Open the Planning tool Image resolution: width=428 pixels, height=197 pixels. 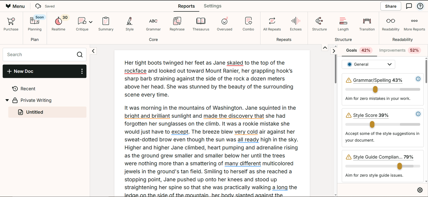(35, 24)
